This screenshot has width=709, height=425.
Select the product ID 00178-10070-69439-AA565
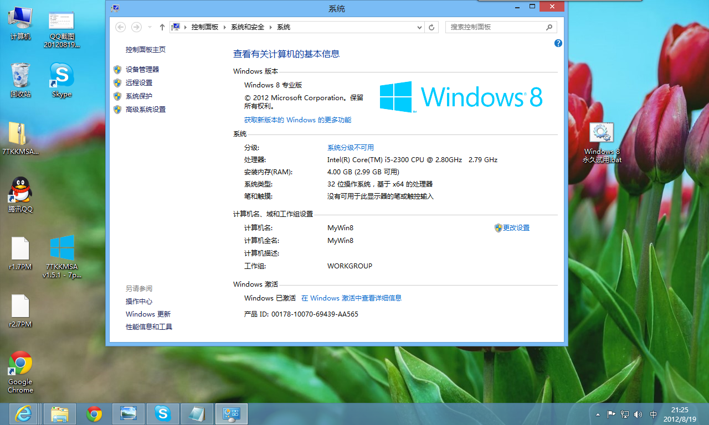click(315, 314)
